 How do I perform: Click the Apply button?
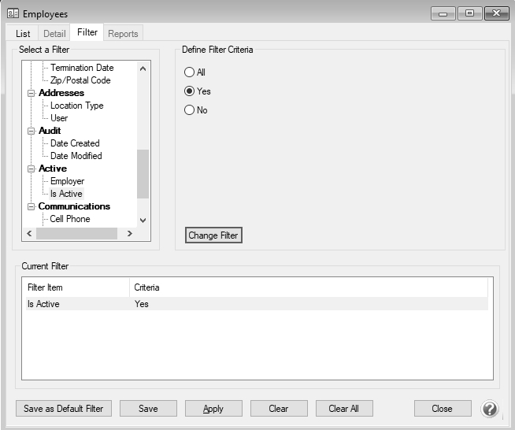[x=213, y=409]
